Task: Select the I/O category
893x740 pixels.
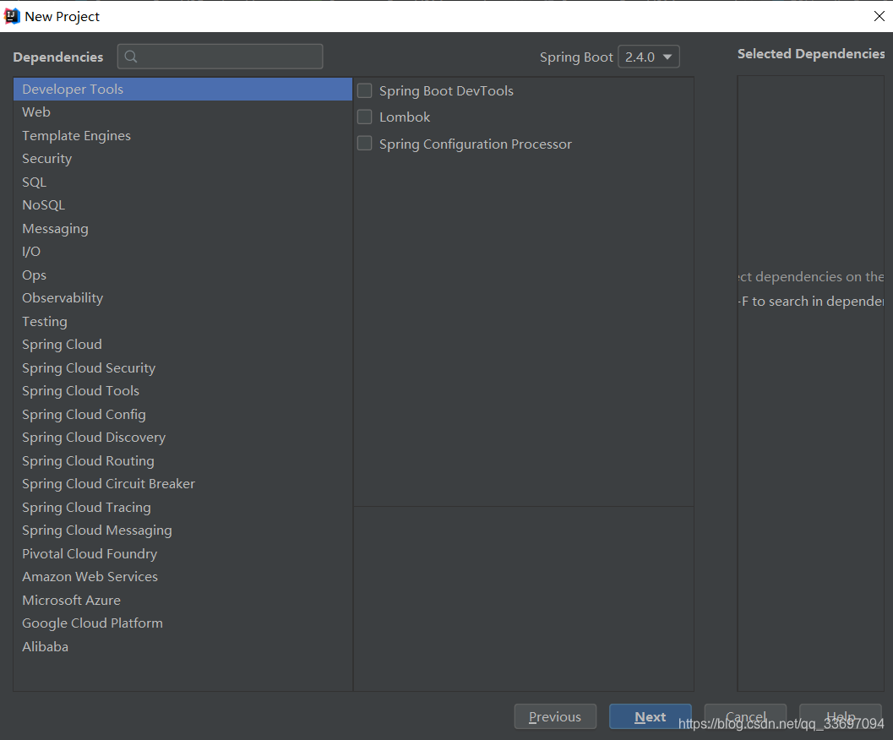Action: (x=182, y=252)
